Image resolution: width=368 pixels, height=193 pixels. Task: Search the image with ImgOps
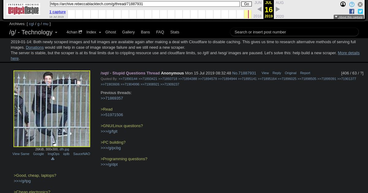[53, 154]
